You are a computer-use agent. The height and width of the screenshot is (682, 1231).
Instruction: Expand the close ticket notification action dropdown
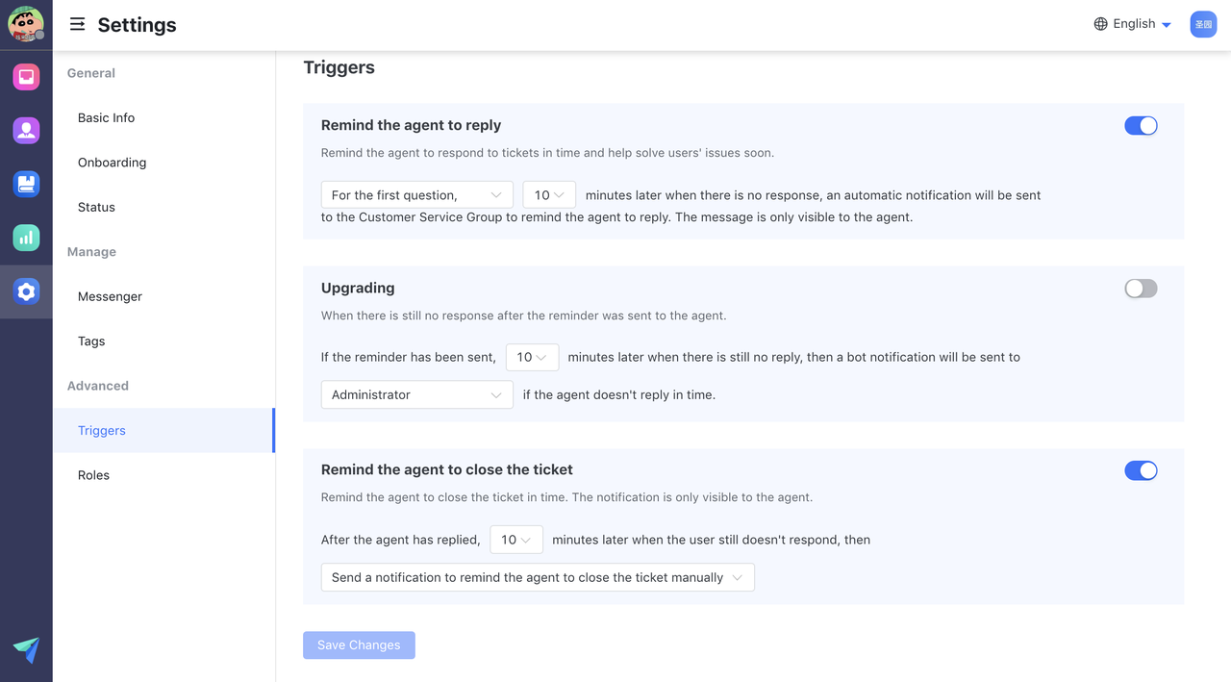click(x=537, y=578)
